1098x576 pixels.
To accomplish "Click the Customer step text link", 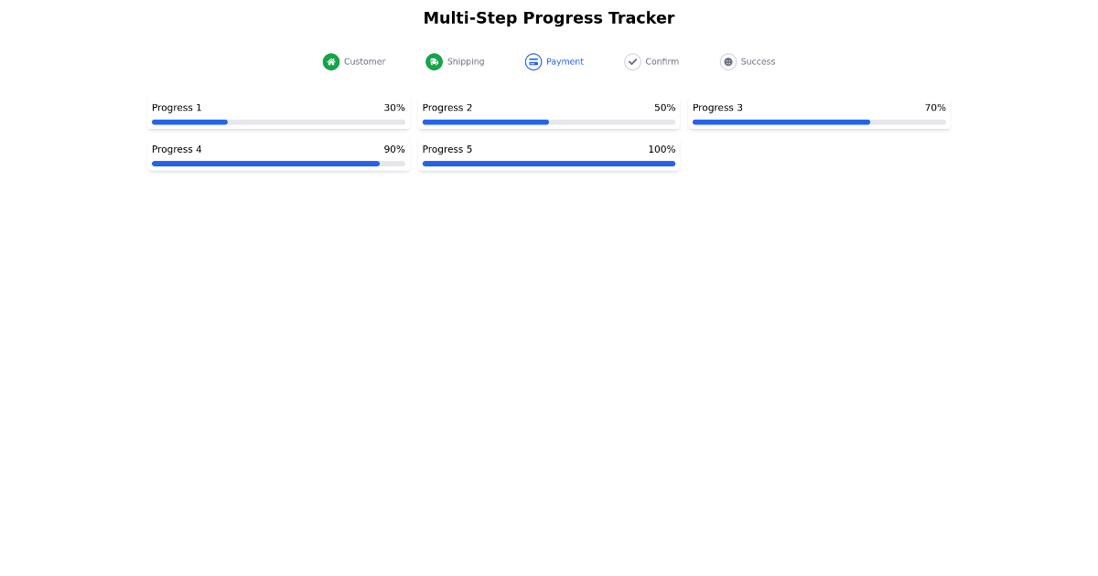I will coord(363,61).
